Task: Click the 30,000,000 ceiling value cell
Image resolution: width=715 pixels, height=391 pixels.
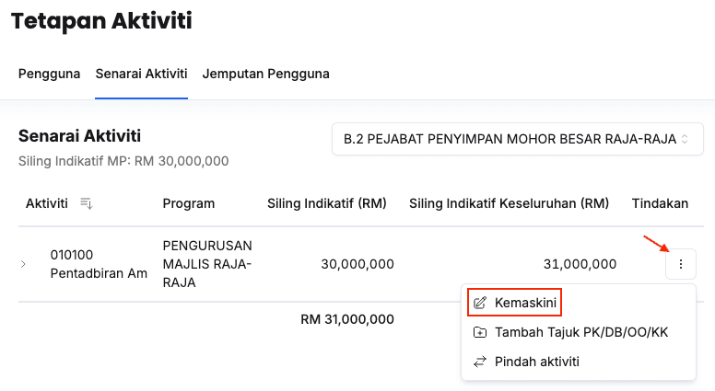Action: click(357, 264)
